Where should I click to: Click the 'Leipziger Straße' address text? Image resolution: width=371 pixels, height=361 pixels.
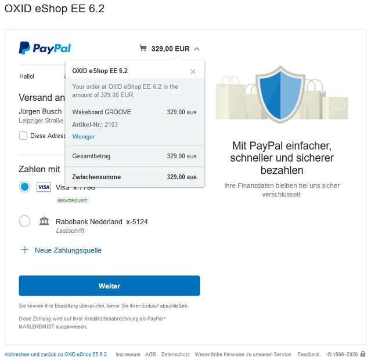point(41,121)
